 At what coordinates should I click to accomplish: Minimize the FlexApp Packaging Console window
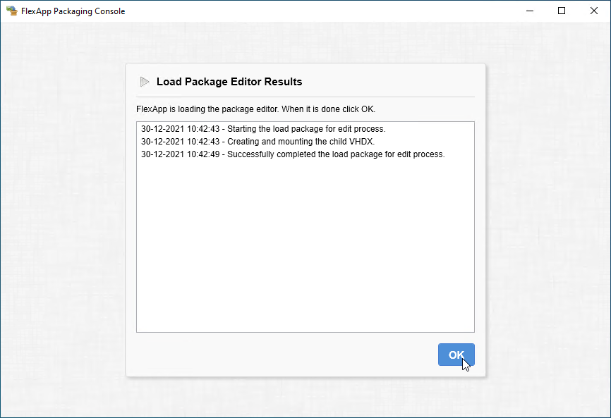click(529, 11)
